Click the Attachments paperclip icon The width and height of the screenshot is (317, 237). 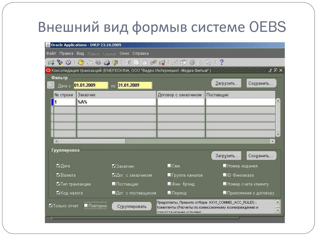pyautogui.click(x=200, y=62)
